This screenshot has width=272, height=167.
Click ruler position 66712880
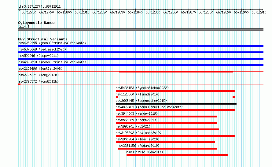click(206, 12)
